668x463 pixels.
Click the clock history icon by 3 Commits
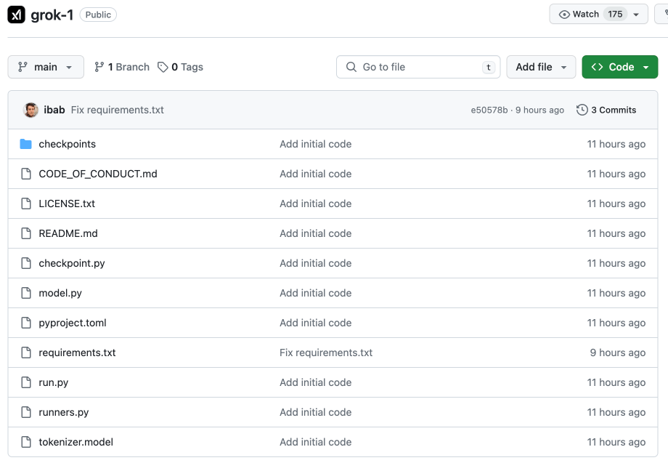pyautogui.click(x=582, y=110)
